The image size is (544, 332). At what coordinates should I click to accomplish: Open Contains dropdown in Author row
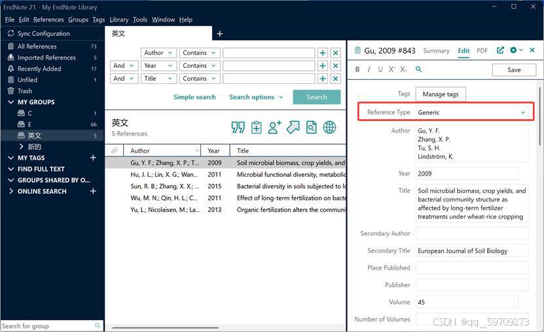[x=200, y=53]
